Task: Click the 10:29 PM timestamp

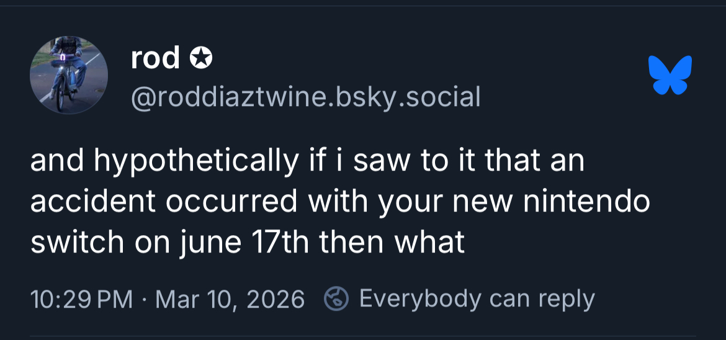Action: (81, 299)
